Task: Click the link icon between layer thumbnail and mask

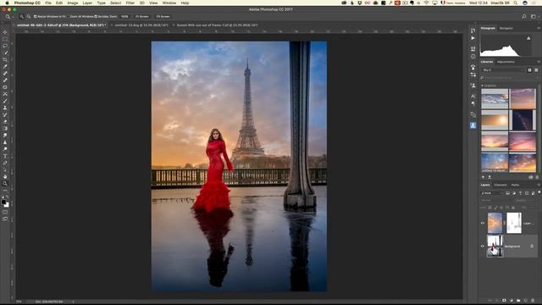Action: click(x=505, y=223)
